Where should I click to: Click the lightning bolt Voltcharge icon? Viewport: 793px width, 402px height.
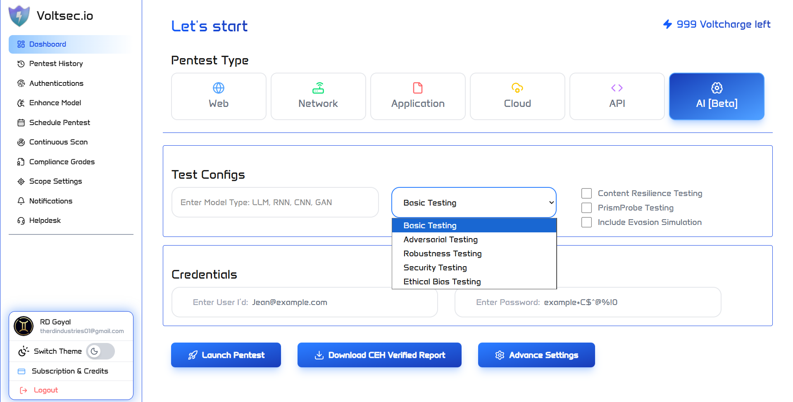[667, 24]
